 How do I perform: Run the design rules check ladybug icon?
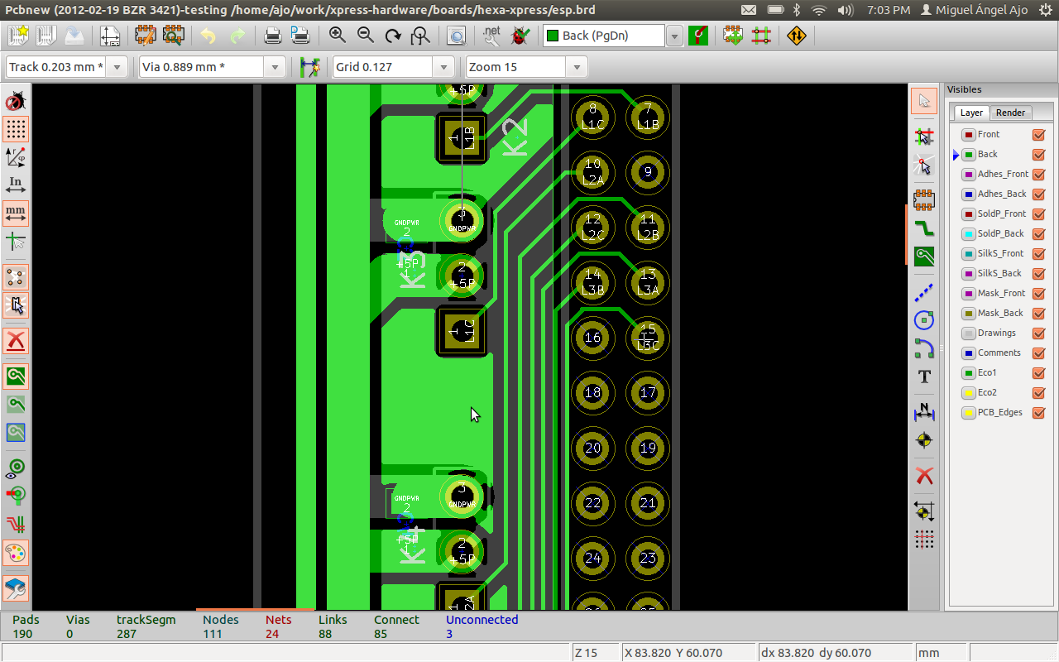point(520,36)
